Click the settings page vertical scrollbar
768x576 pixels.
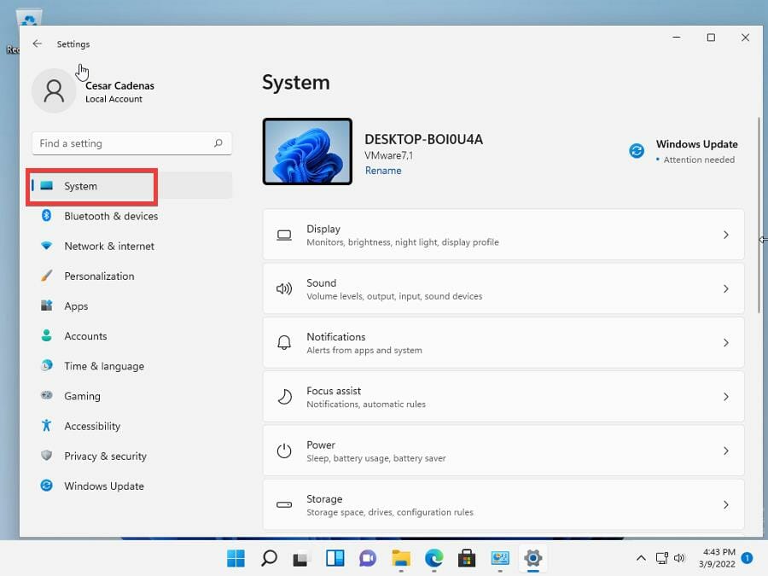759,214
